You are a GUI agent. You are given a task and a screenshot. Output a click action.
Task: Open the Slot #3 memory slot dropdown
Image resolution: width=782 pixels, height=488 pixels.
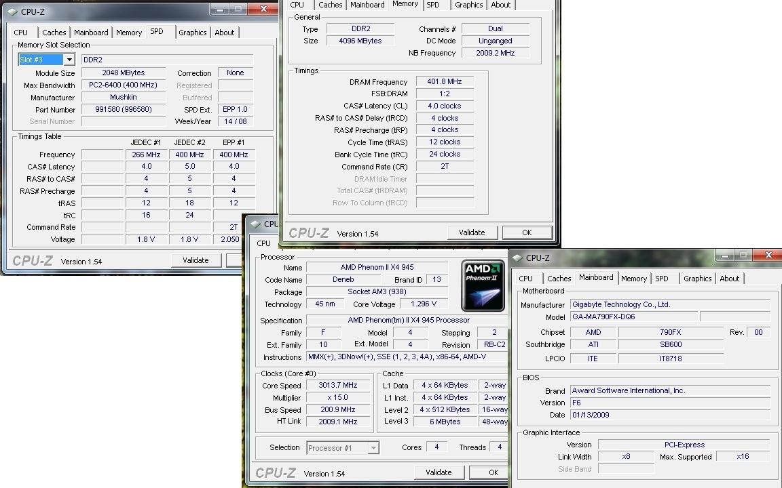(x=69, y=60)
